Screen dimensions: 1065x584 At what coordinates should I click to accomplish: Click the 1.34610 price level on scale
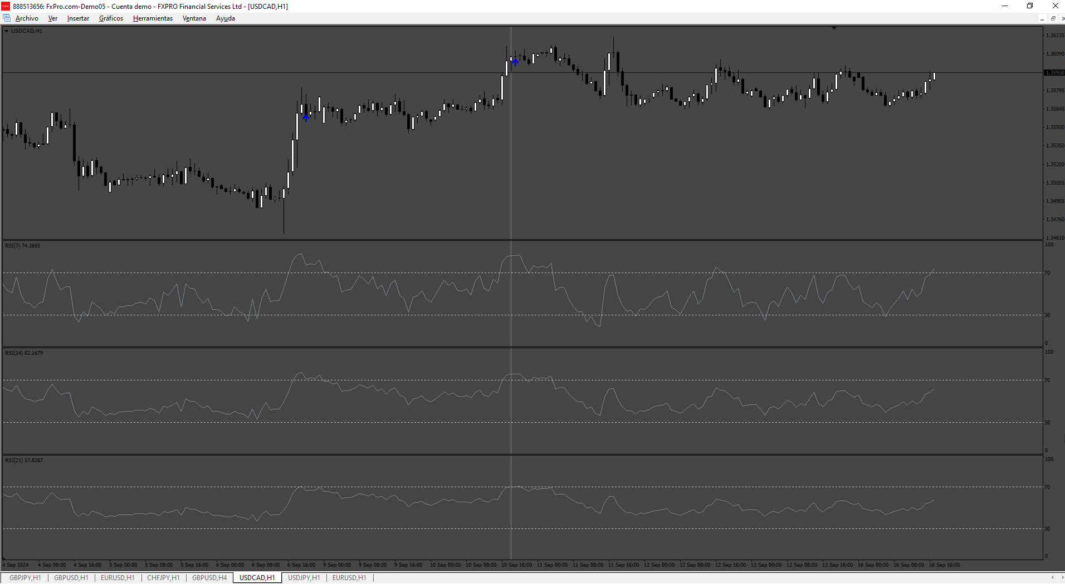pos(1055,237)
